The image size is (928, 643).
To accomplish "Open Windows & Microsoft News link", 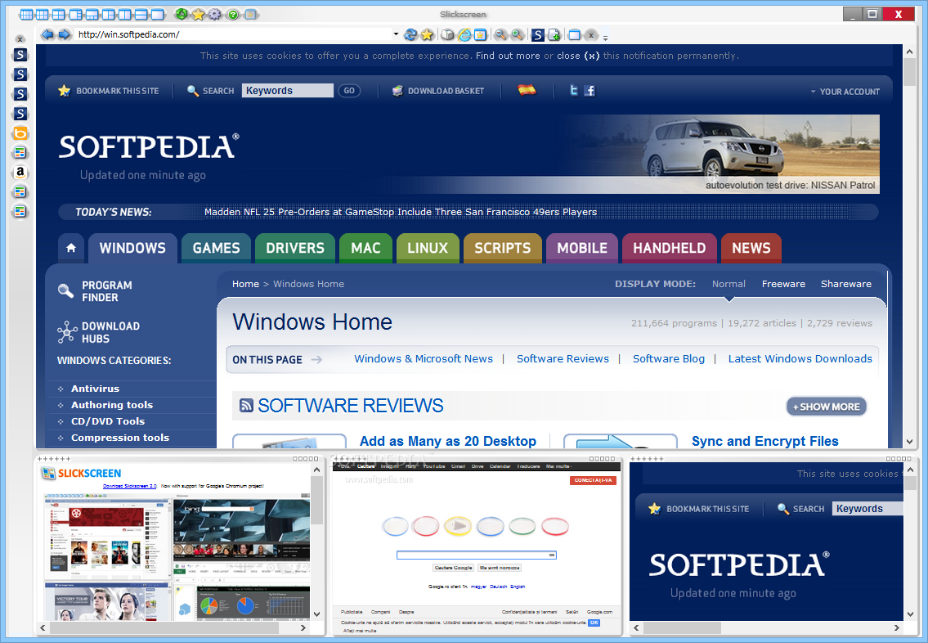I will pyautogui.click(x=424, y=359).
